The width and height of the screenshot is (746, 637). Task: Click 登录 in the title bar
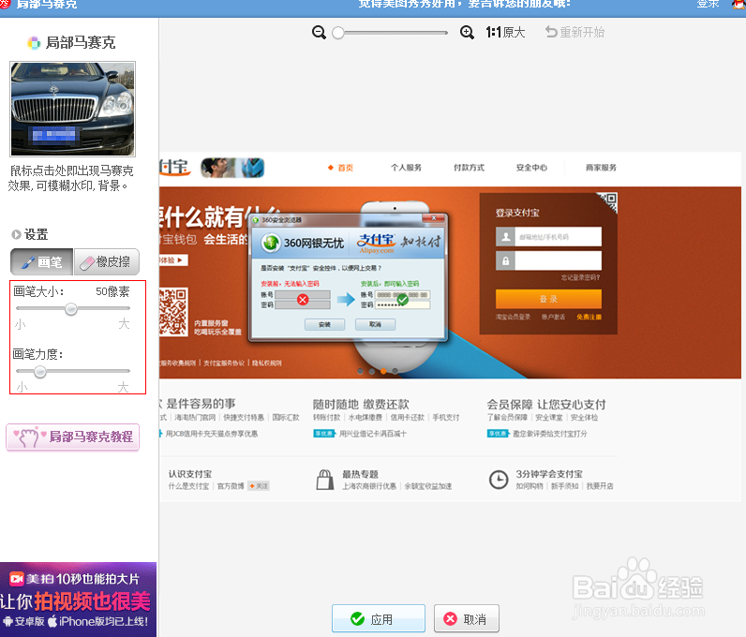pos(708,4)
